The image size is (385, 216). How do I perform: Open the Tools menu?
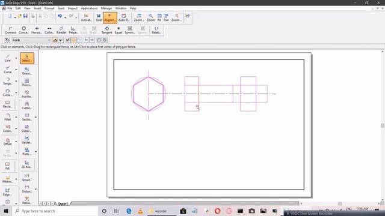pyautogui.click(x=61, y=8)
